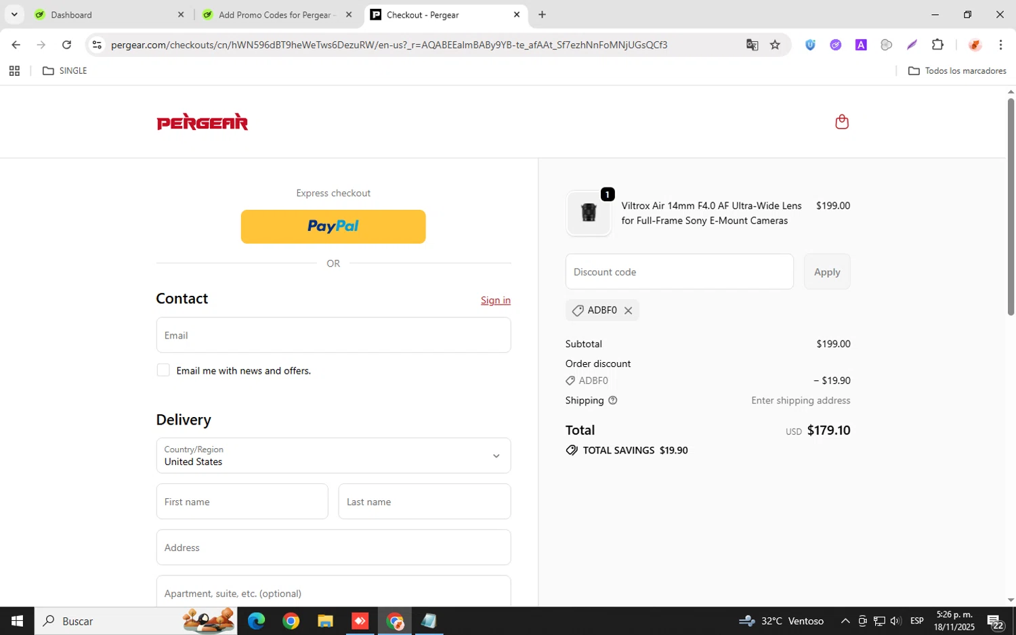
Task: Open a new browser tab
Action: [x=542, y=14]
